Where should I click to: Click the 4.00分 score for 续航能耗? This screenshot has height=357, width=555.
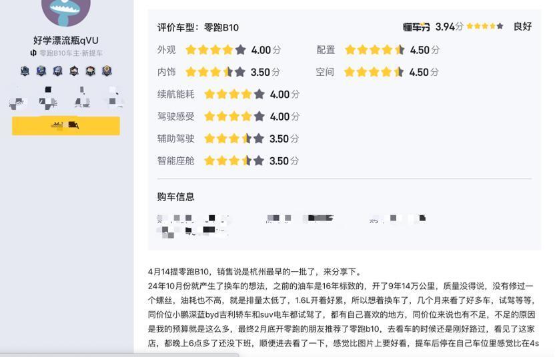pos(285,95)
